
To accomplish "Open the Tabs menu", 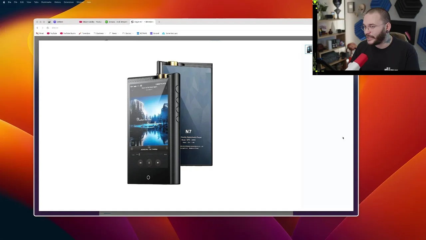I will click(x=36, y=2).
